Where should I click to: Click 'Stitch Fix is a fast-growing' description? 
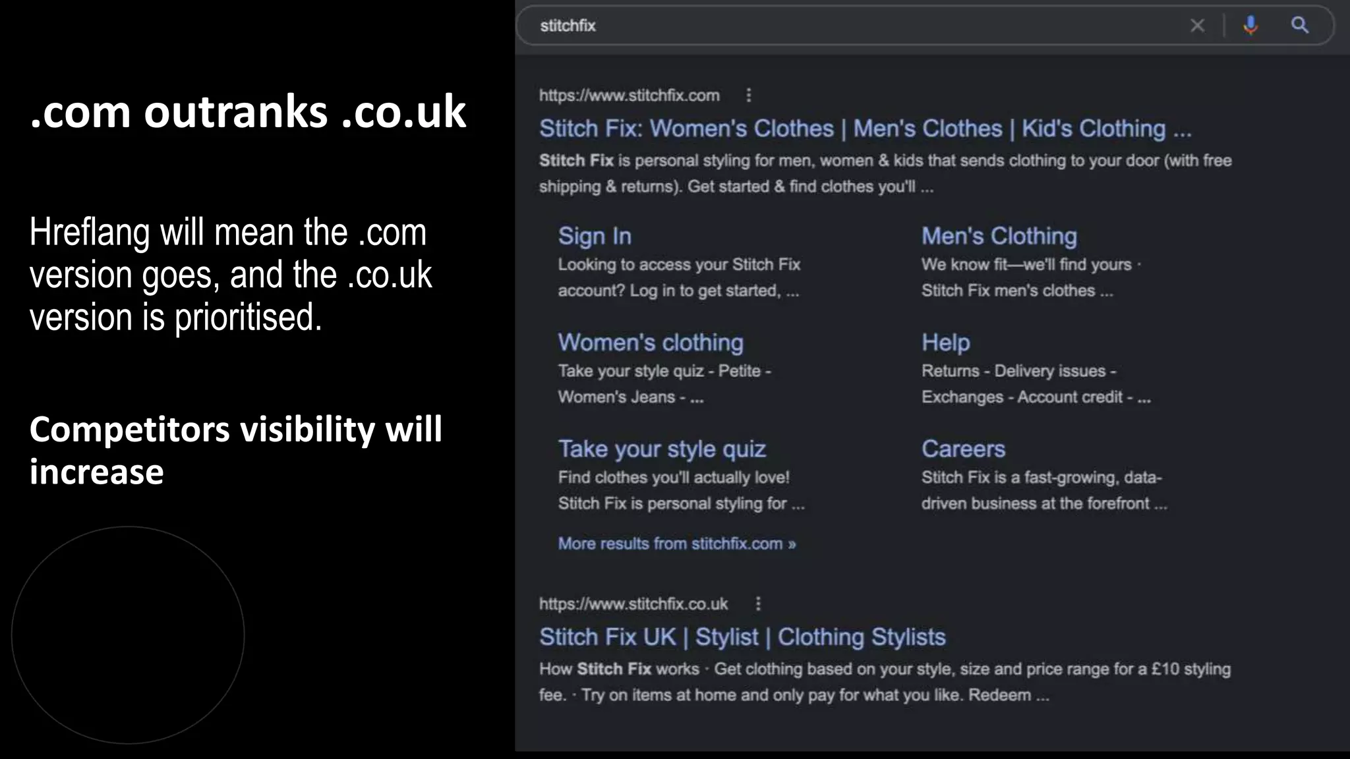point(1044,491)
